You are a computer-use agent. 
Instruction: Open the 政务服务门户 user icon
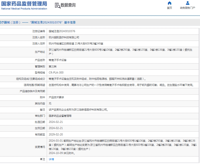[187, 3]
